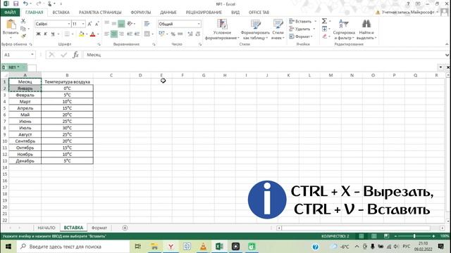Screen dimensions: 451x253
Task: Click the insert function fx icon
Action: tap(75, 55)
